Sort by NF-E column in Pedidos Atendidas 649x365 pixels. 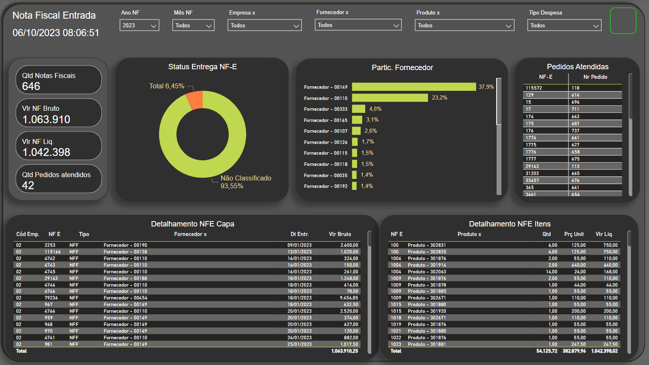(x=546, y=77)
